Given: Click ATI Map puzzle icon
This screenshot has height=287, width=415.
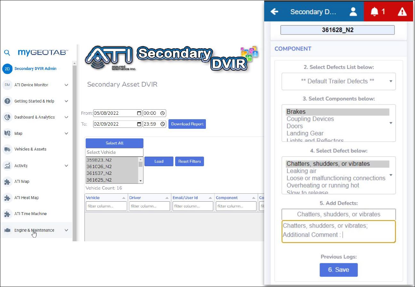Looking at the screenshot, I should point(7,182).
